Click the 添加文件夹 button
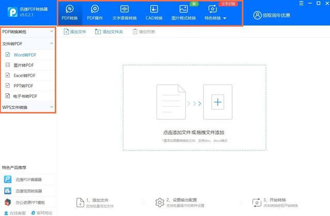The height and width of the screenshot is (216, 330). (x=109, y=32)
